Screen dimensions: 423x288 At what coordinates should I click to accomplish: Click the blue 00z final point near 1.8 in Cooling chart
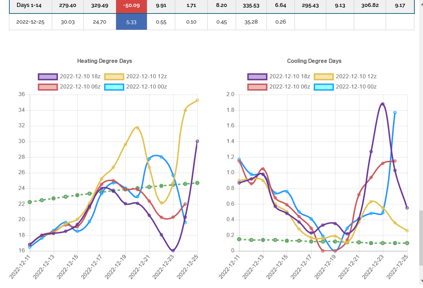(x=395, y=112)
